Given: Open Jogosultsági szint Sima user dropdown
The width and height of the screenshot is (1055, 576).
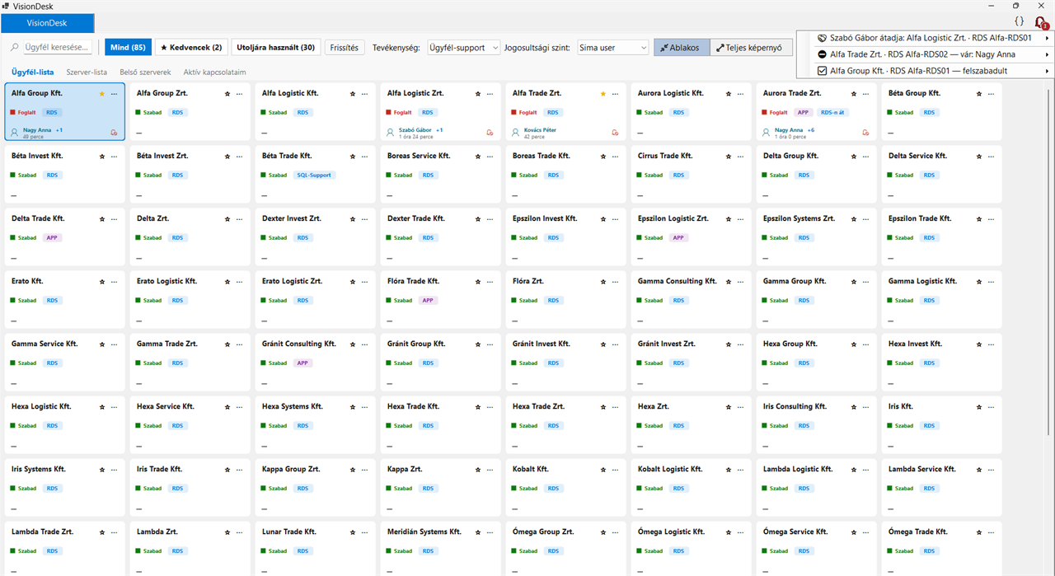Looking at the screenshot, I should (613, 48).
